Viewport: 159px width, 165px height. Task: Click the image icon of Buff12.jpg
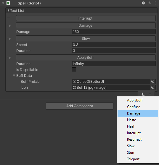pos(74,88)
